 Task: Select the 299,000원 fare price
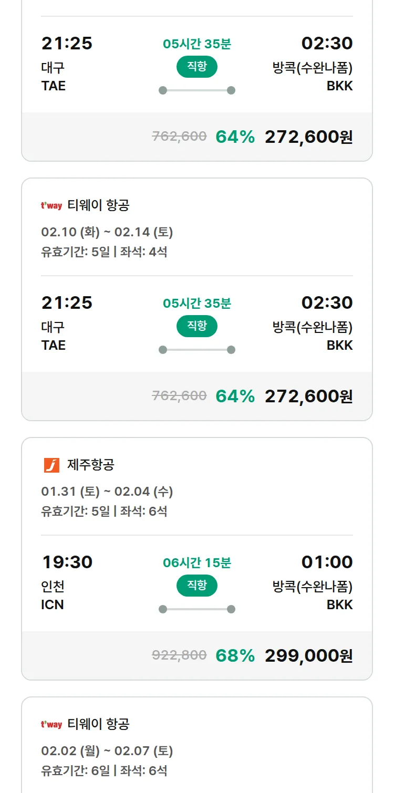pos(308,655)
